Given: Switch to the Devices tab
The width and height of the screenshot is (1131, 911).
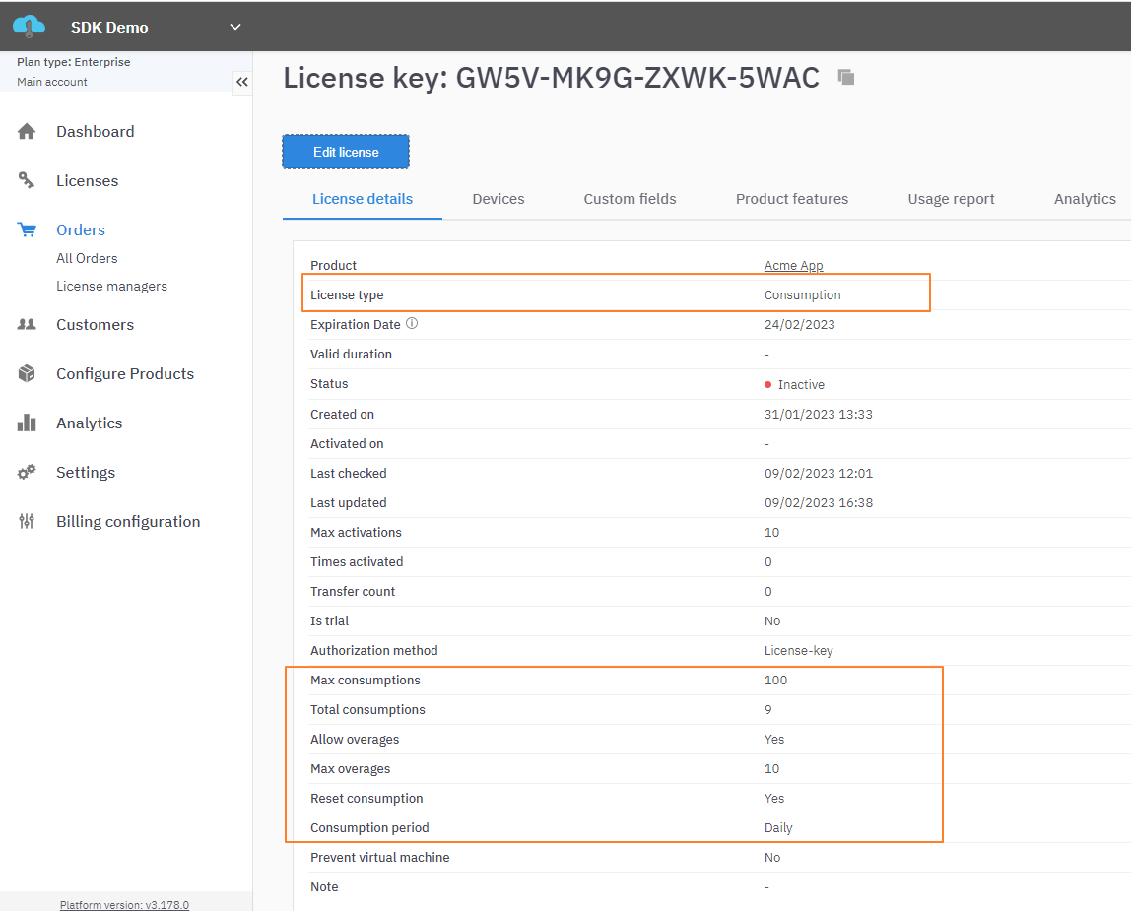Looking at the screenshot, I should [499, 199].
